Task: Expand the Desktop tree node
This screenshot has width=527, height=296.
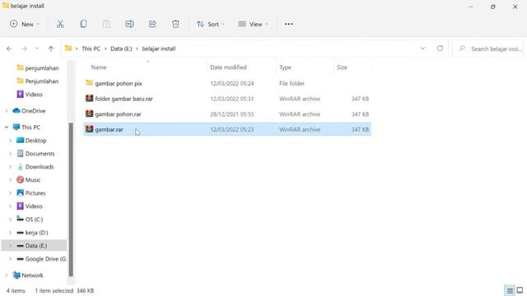Action: tap(10, 141)
